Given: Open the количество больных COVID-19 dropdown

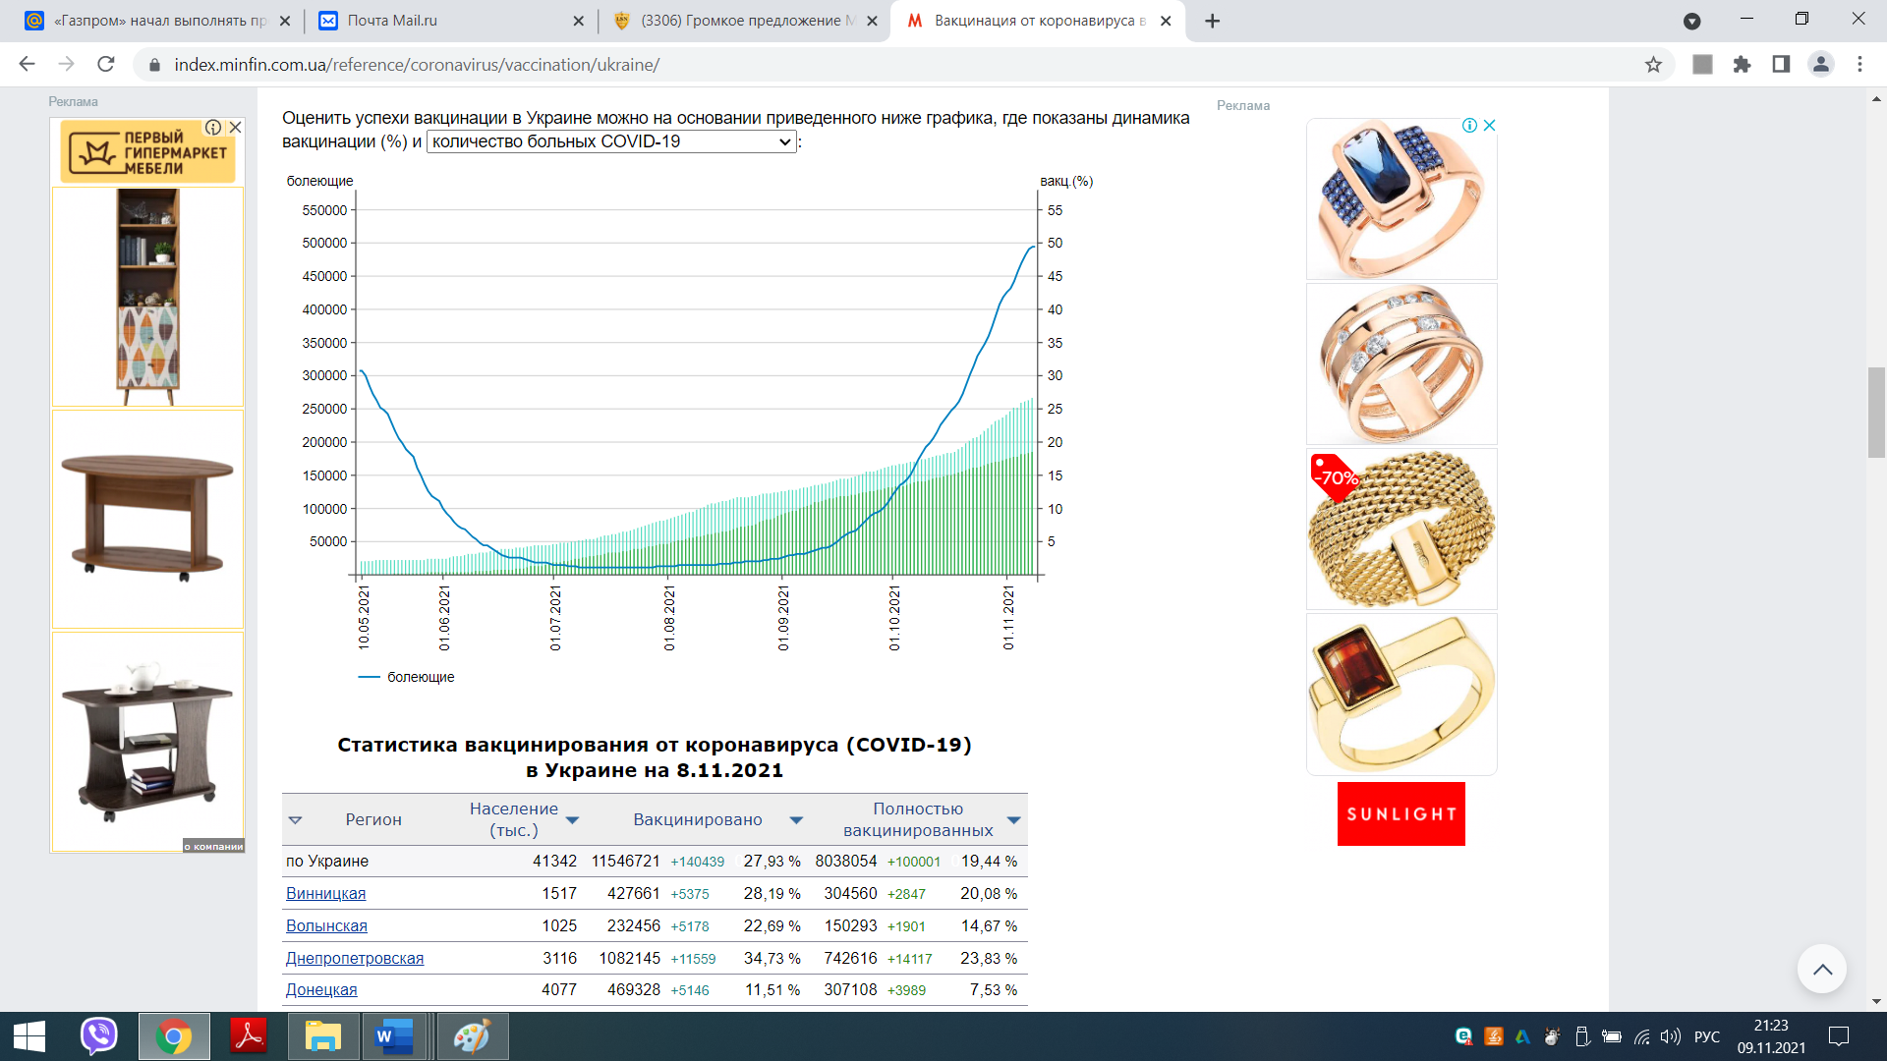Looking at the screenshot, I should [611, 141].
